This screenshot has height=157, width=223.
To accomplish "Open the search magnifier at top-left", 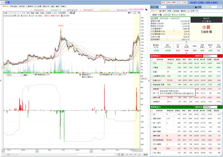I will tap(2, 2).
